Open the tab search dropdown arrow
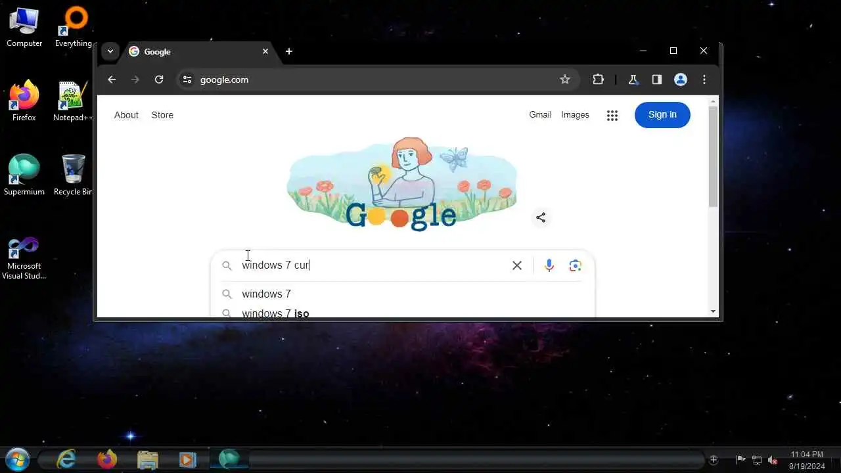Screen dimensions: 841x473 coord(110,51)
